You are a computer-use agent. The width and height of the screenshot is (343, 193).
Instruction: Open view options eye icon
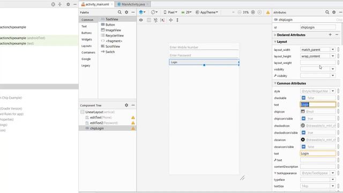(141, 20)
